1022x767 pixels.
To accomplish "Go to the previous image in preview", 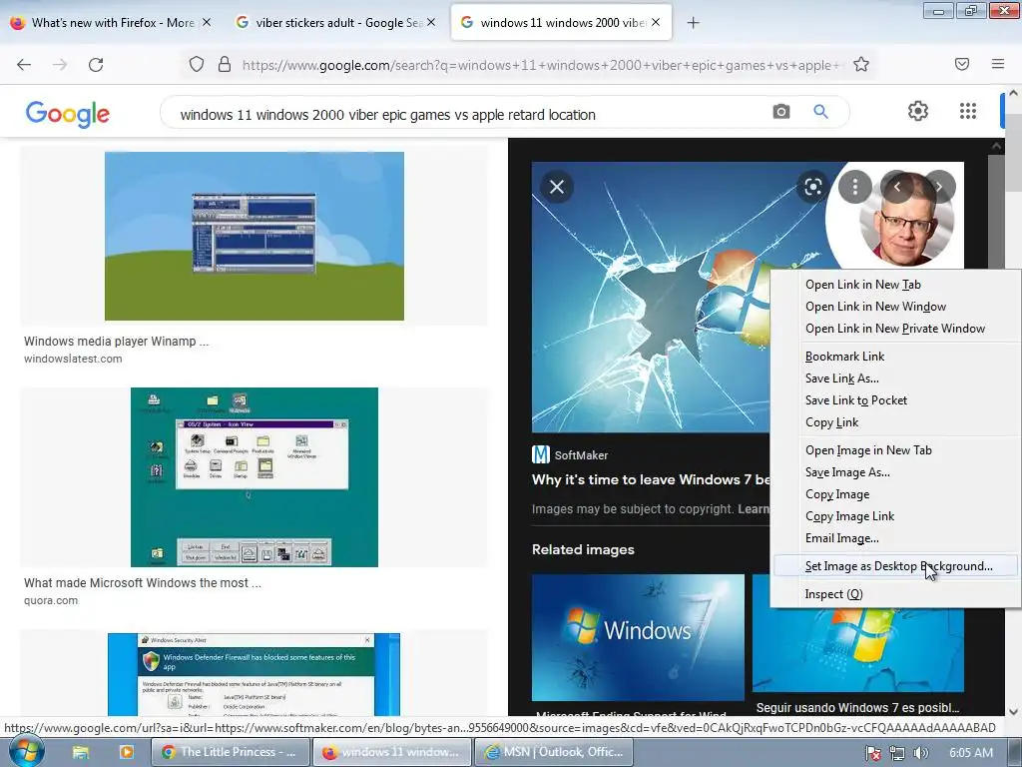I will (897, 187).
